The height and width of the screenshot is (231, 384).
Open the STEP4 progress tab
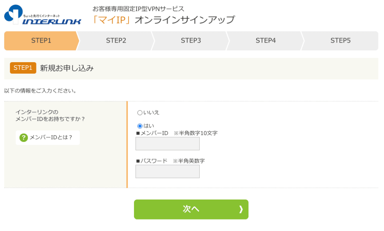coord(266,41)
